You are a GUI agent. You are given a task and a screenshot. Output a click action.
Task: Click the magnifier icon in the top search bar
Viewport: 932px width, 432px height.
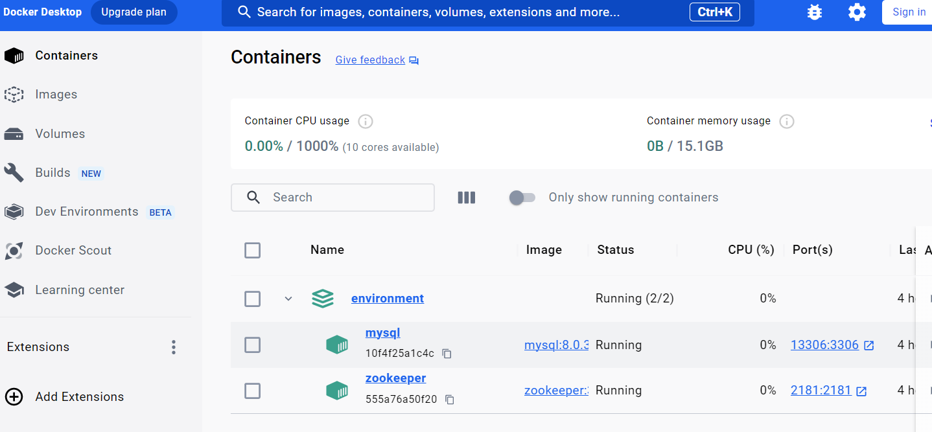pyautogui.click(x=244, y=12)
